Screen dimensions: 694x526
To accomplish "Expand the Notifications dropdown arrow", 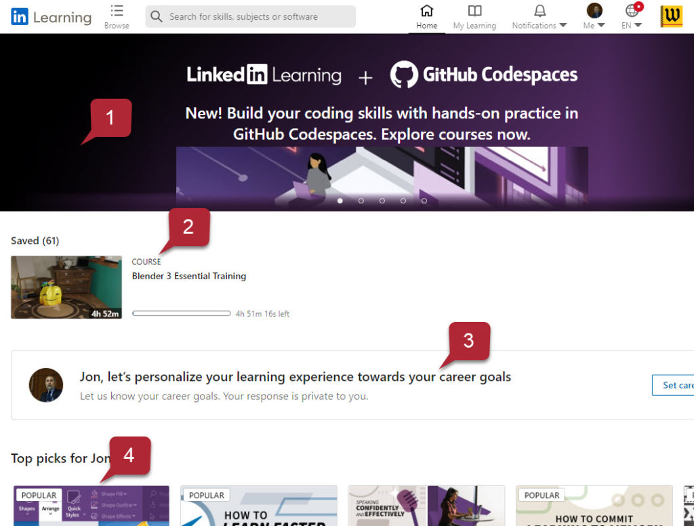I will (x=563, y=25).
